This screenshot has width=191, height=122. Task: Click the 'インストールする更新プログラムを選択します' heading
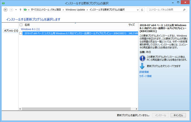pos(33,19)
